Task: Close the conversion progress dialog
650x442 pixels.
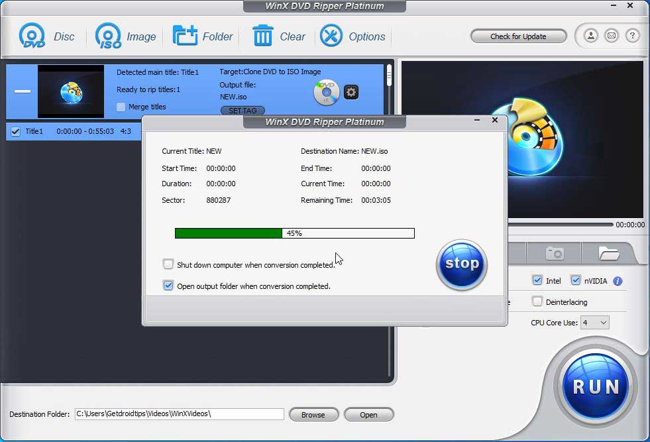Action: 494,120
